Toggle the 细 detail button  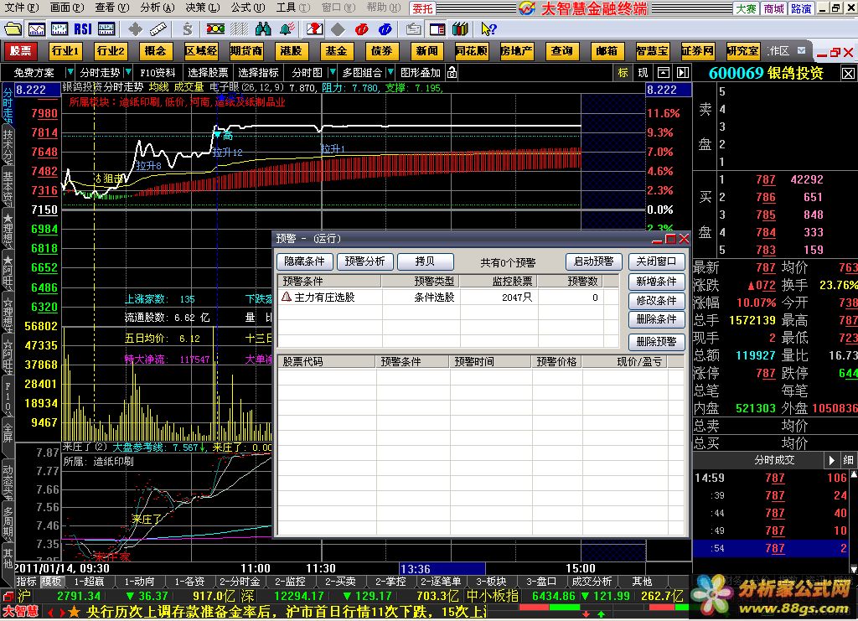(848, 460)
